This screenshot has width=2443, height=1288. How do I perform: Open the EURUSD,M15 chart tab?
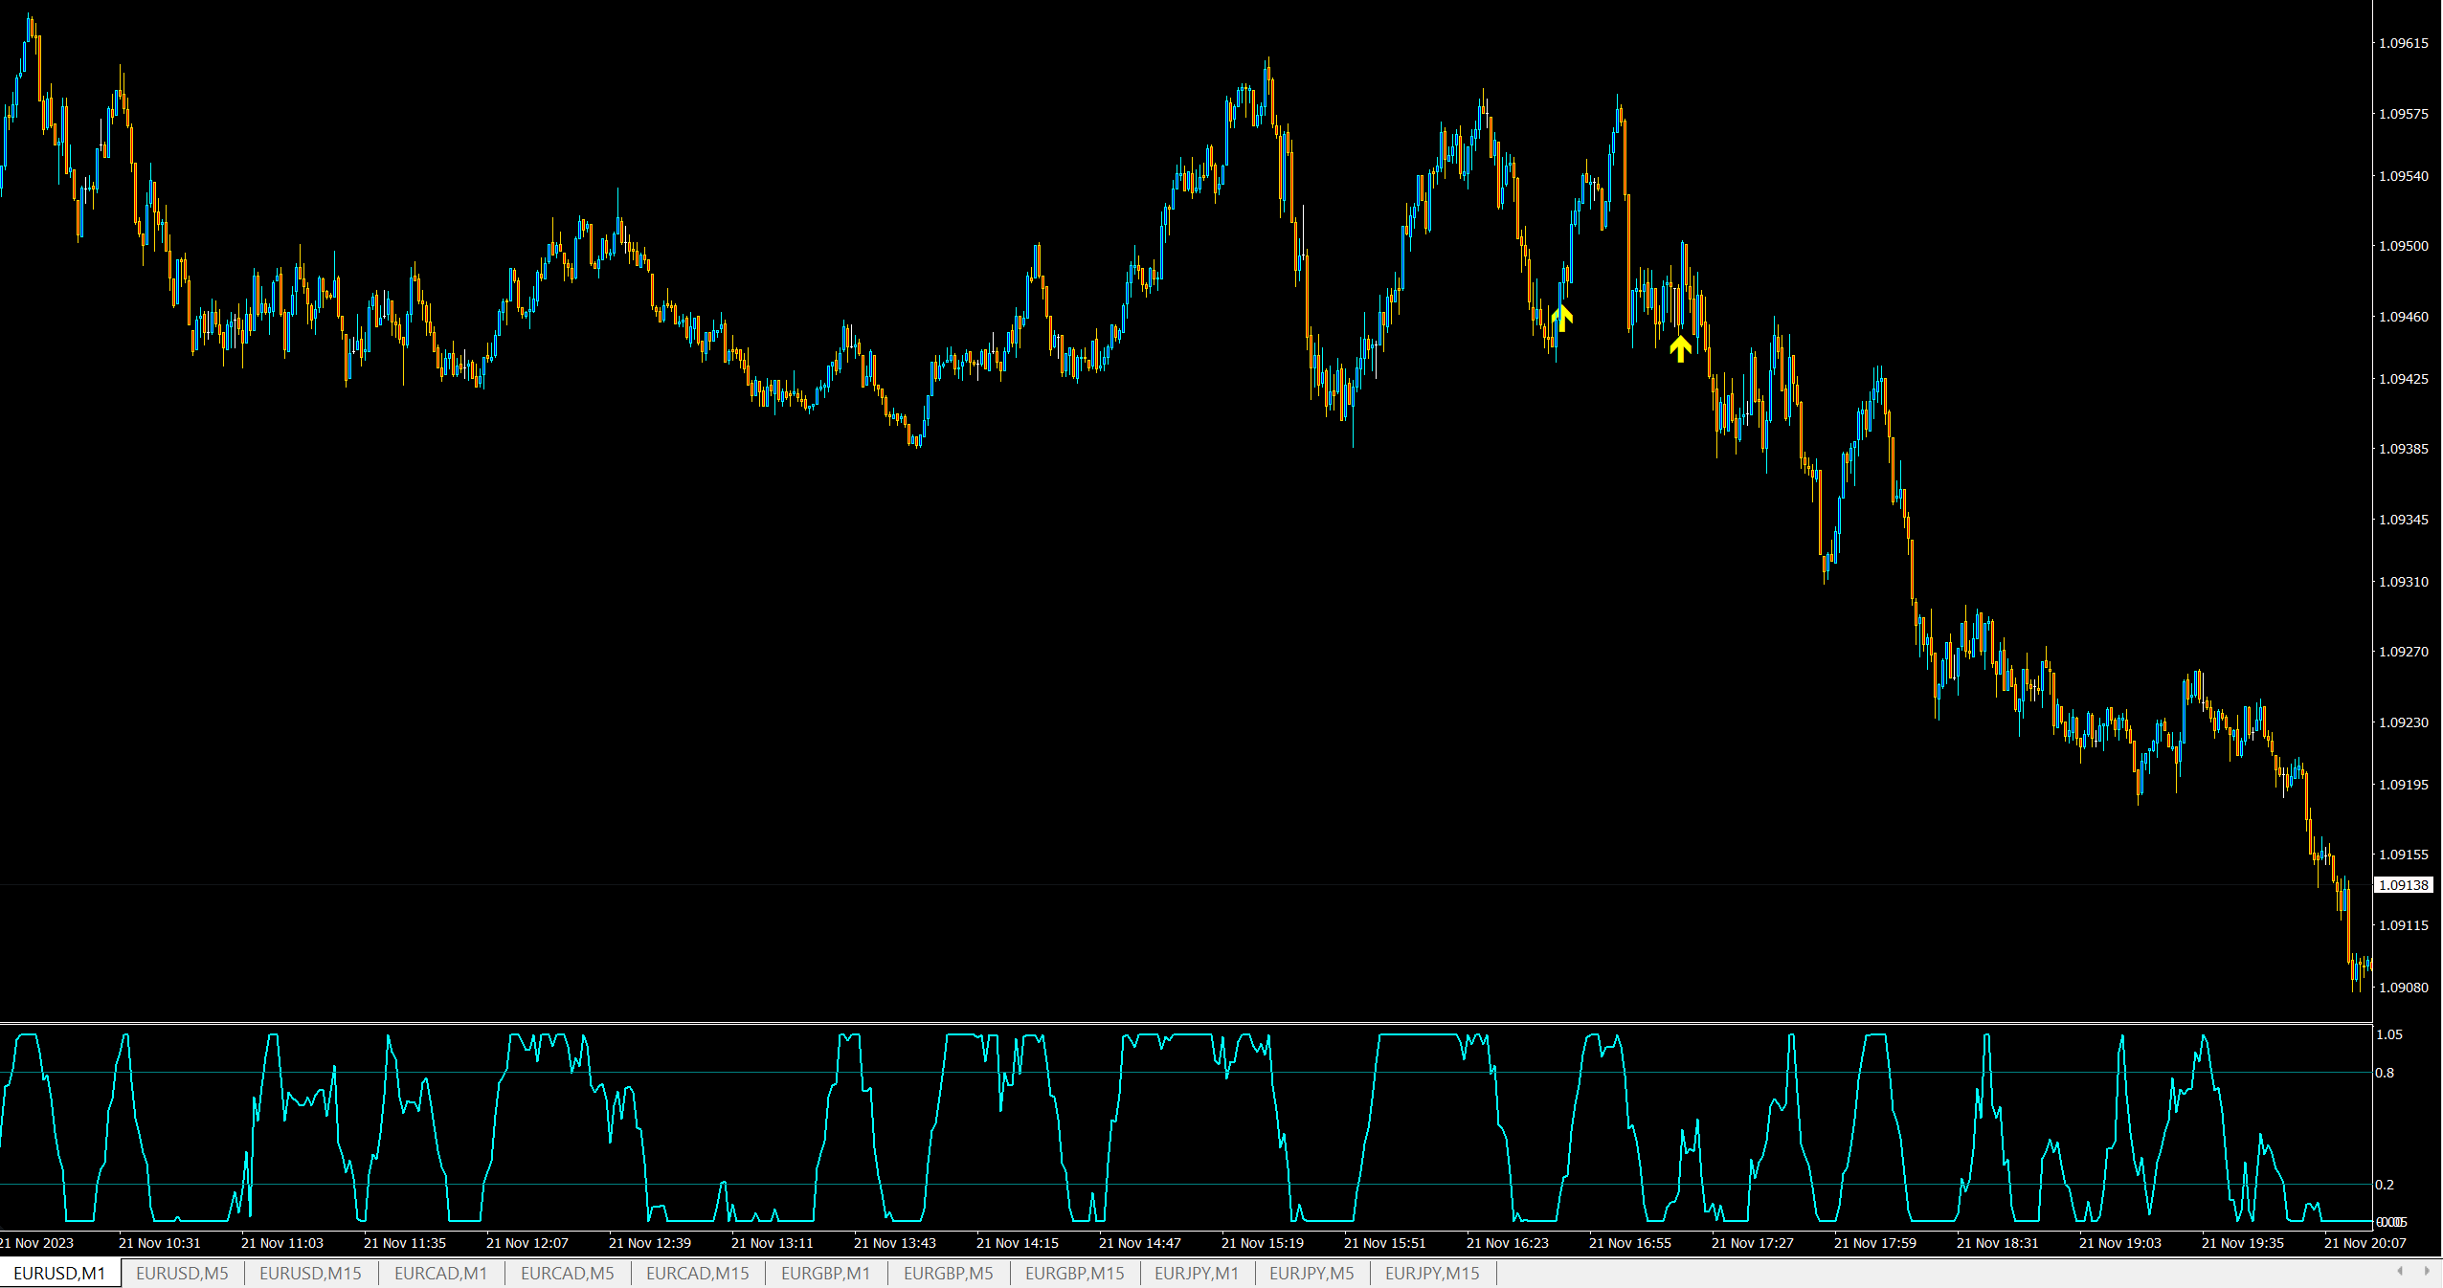coord(310,1273)
